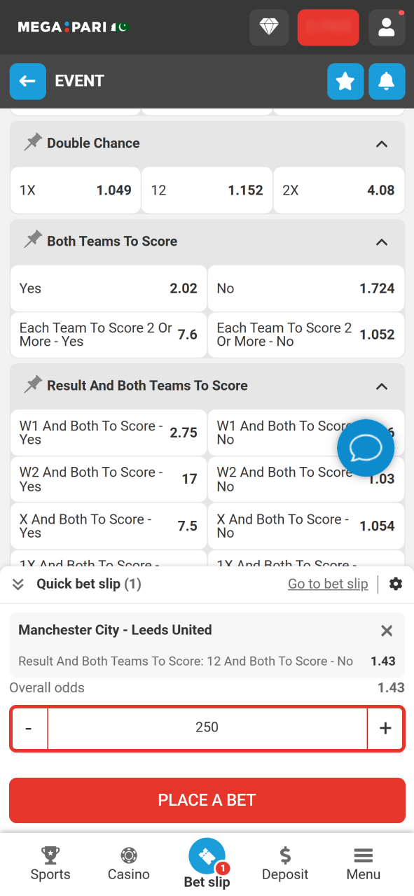Open the deposit diamond bonus icon
The image size is (414, 896).
point(269,27)
